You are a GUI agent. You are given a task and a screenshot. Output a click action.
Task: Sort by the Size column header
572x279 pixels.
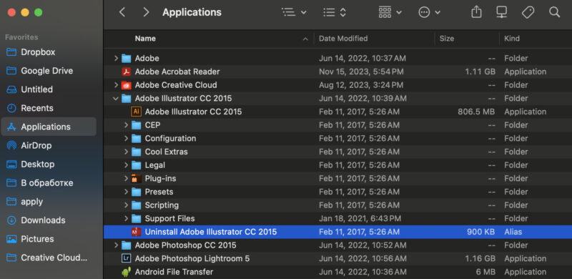point(446,39)
